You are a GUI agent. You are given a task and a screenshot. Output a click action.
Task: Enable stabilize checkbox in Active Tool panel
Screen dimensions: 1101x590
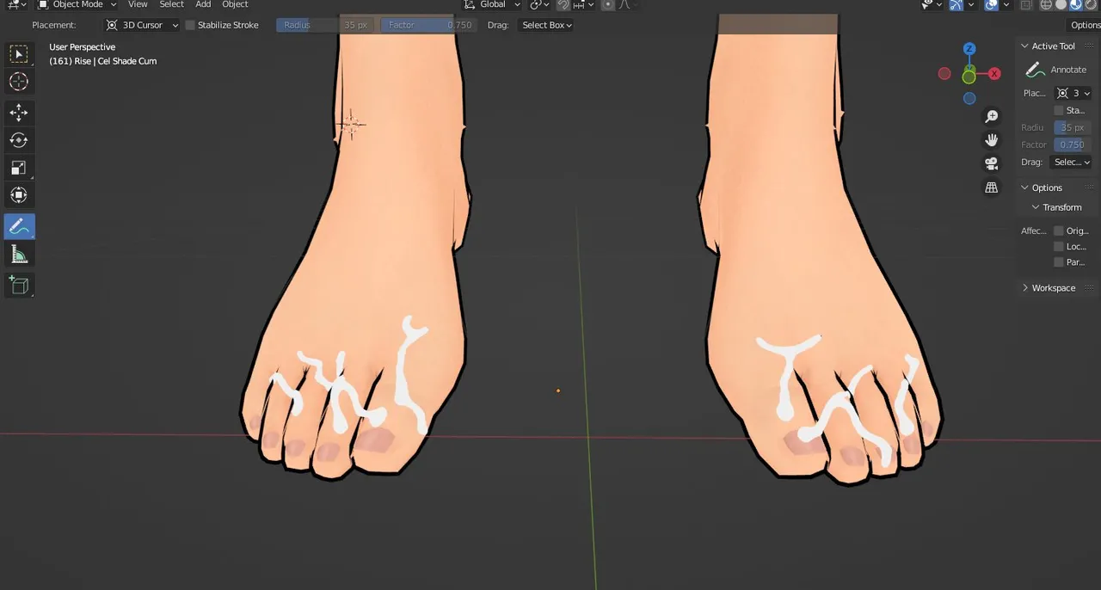[x=1059, y=110]
